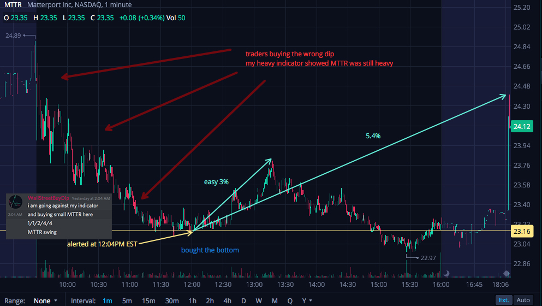Choose the 30m interval

(x=172, y=301)
